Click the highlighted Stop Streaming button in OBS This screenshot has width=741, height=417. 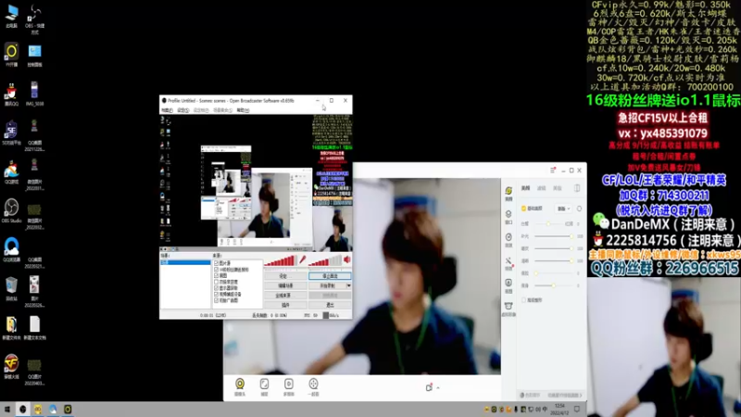pyautogui.click(x=330, y=275)
